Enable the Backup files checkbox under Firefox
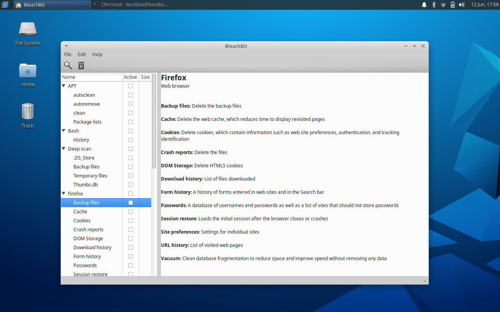This screenshot has width=500, height=312. [x=130, y=202]
